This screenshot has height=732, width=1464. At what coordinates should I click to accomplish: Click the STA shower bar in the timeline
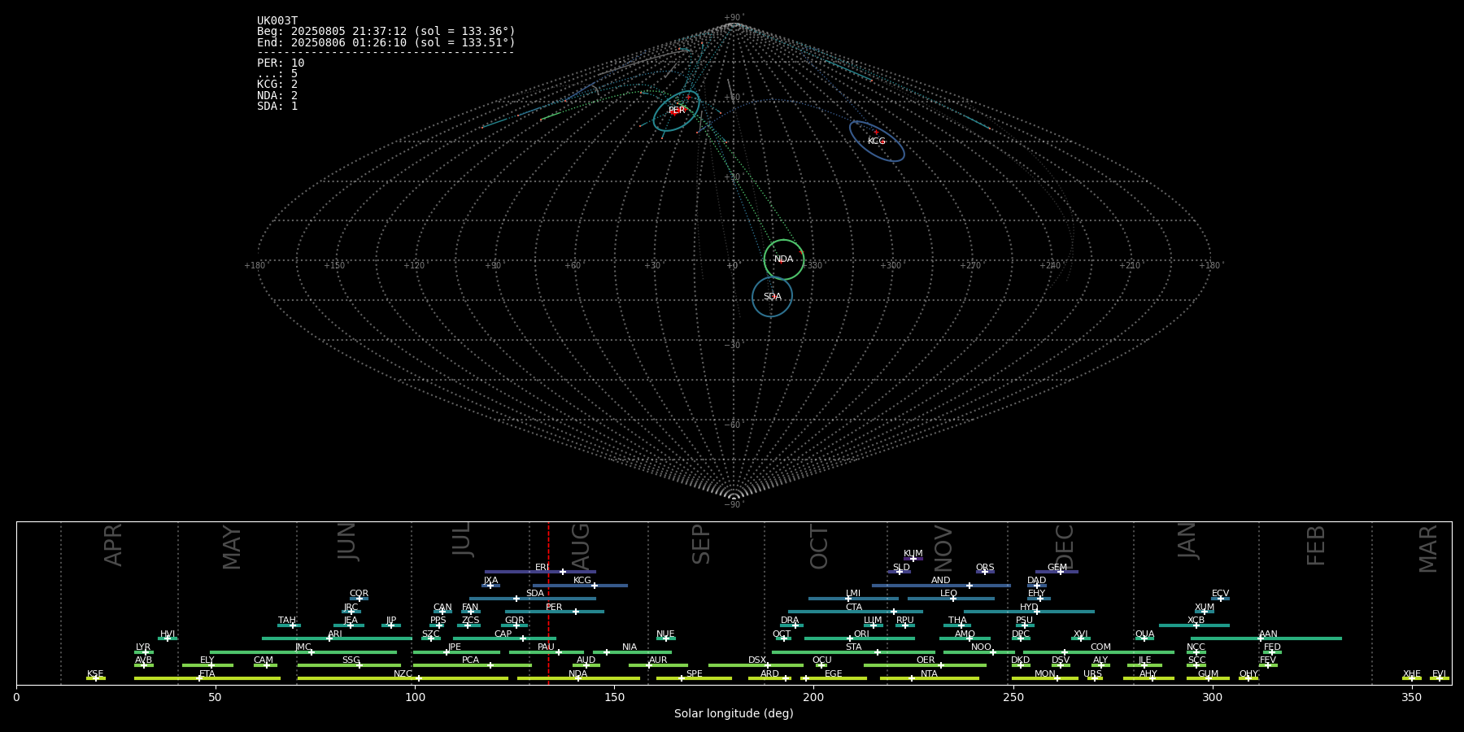pos(853,652)
